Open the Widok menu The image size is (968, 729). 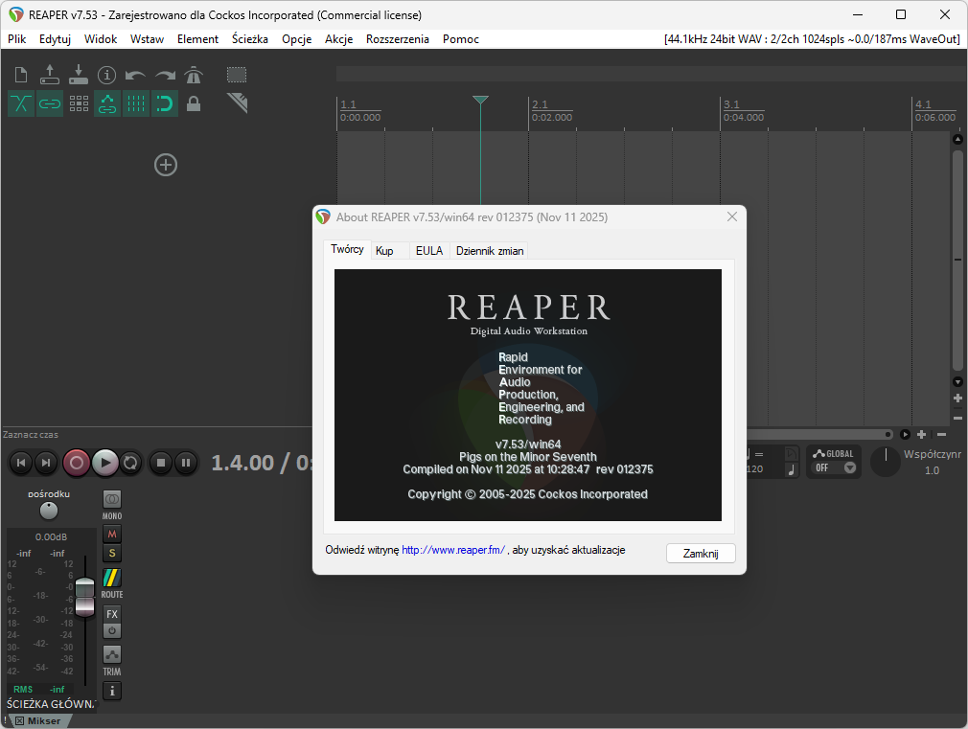pos(101,39)
